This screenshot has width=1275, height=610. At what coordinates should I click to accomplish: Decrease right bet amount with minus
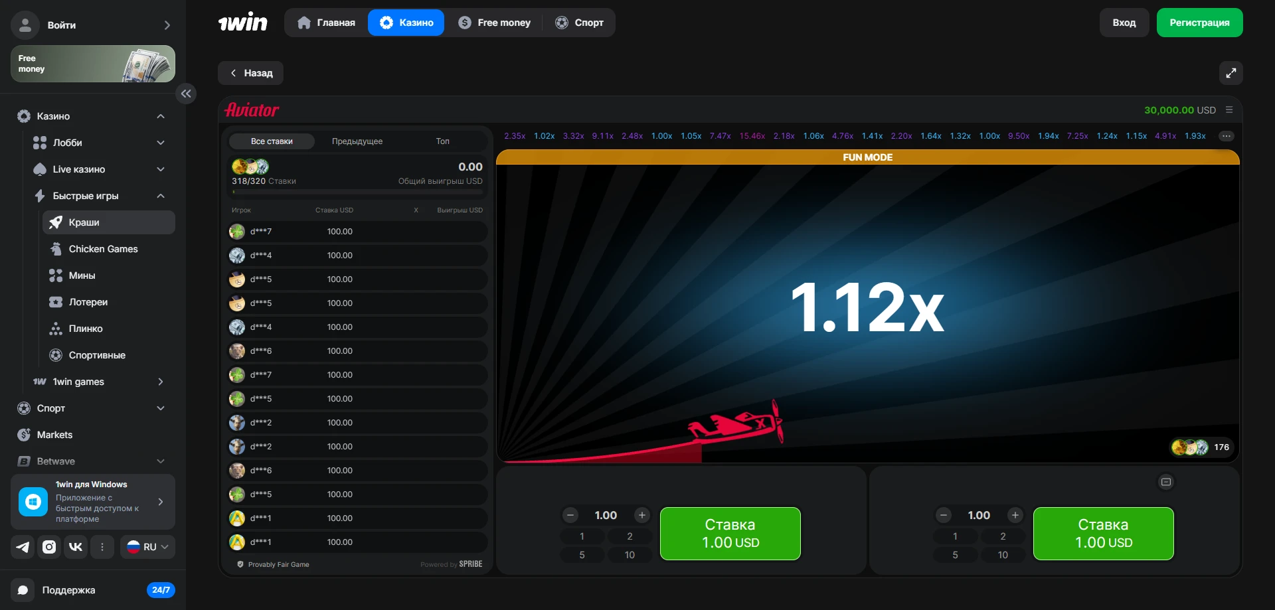coord(944,515)
